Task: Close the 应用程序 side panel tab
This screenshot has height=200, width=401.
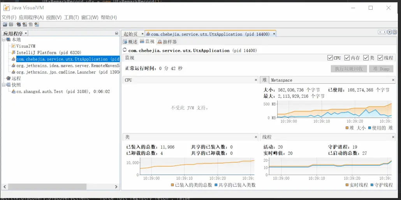Action: (26, 33)
